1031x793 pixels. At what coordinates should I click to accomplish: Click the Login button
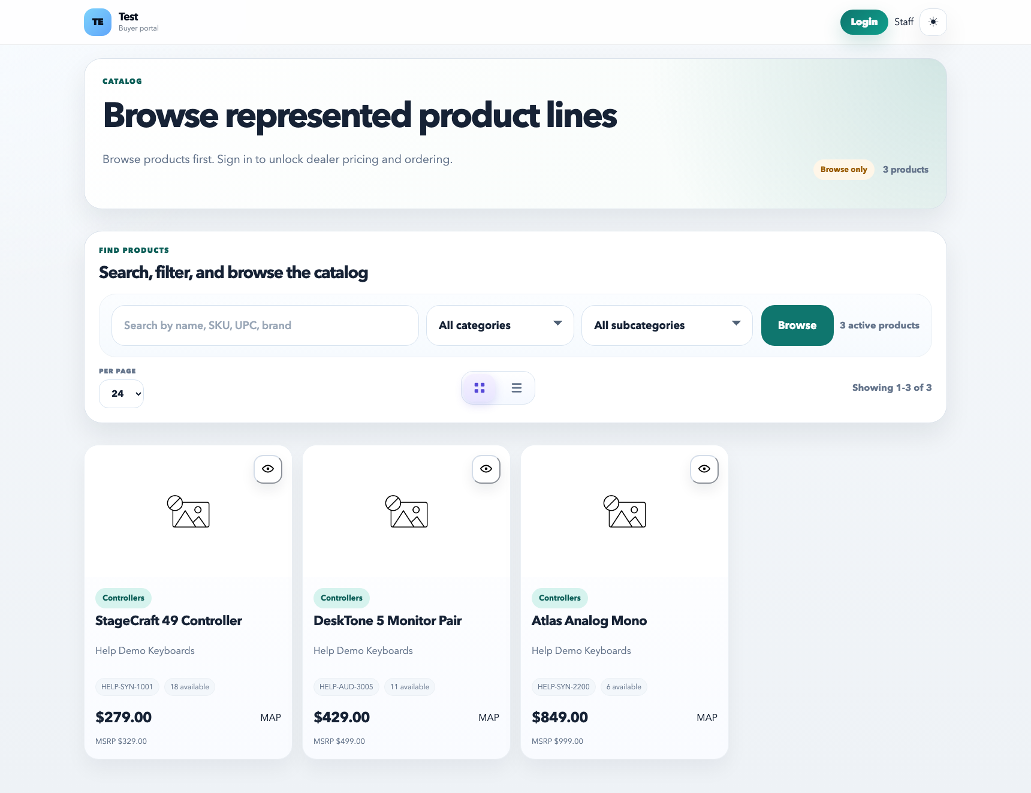click(x=864, y=22)
